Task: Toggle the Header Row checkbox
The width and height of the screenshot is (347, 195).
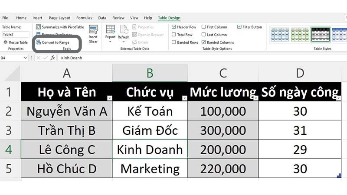Action: pyautogui.click(x=174, y=27)
